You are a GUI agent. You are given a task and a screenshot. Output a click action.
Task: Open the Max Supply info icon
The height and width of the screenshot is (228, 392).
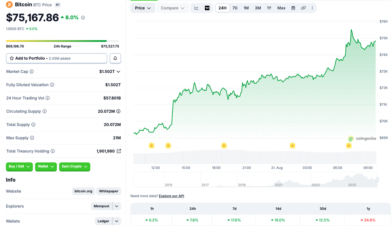[32, 138]
